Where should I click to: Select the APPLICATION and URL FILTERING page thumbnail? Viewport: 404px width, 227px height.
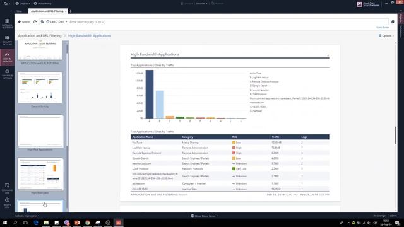[x=40, y=50]
